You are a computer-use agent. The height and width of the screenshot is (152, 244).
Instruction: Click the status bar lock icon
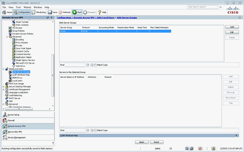(x=214, y=149)
